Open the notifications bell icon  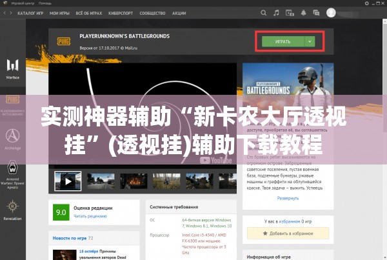(x=303, y=13)
